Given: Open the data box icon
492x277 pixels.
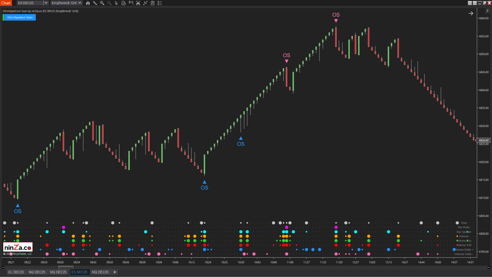Looking at the screenshot, I should click(124, 3).
